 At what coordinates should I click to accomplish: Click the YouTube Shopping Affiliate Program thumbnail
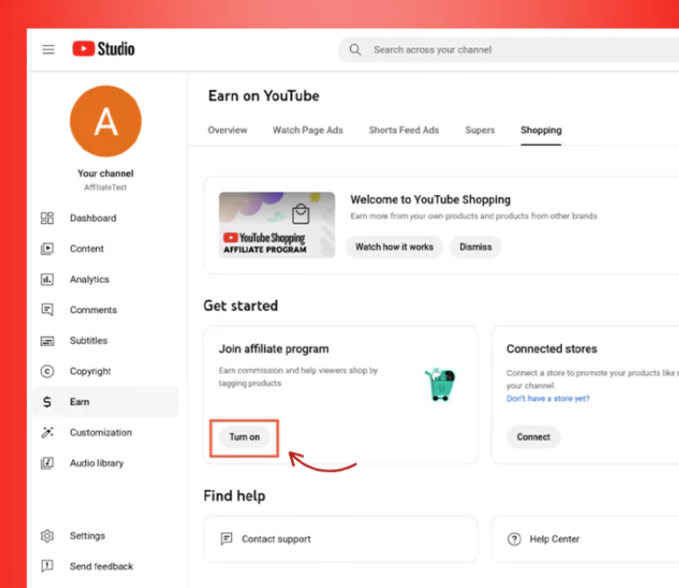[x=277, y=226]
